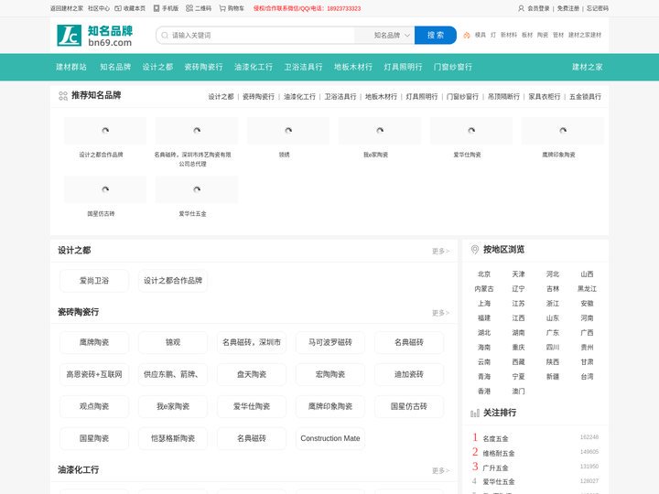659x494 pixels.
Task: Open the 社区中心 top link
Action: tap(99, 8)
